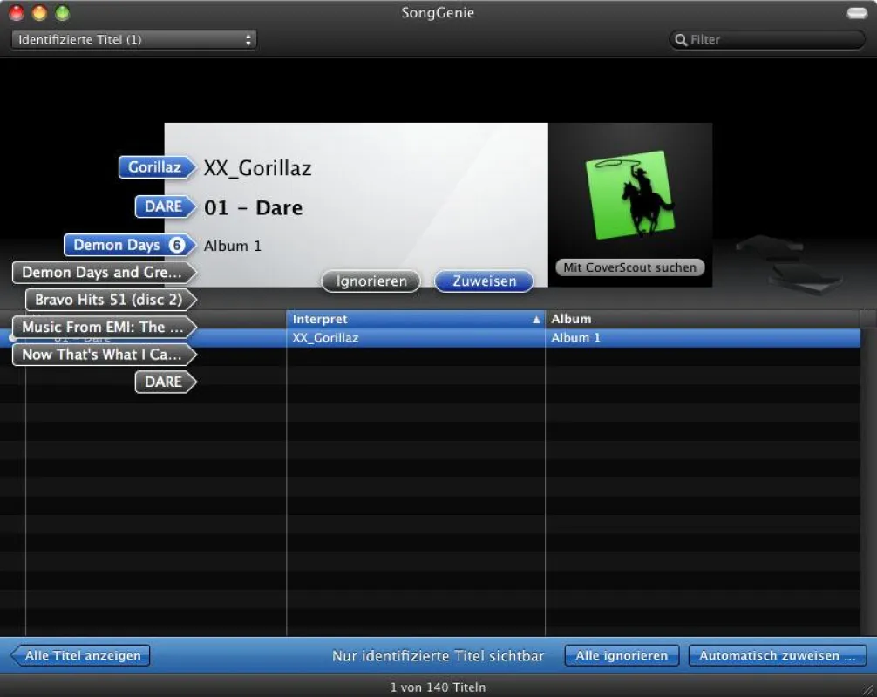Click the Zuweisen button
This screenshot has width=877, height=697.
coord(484,281)
